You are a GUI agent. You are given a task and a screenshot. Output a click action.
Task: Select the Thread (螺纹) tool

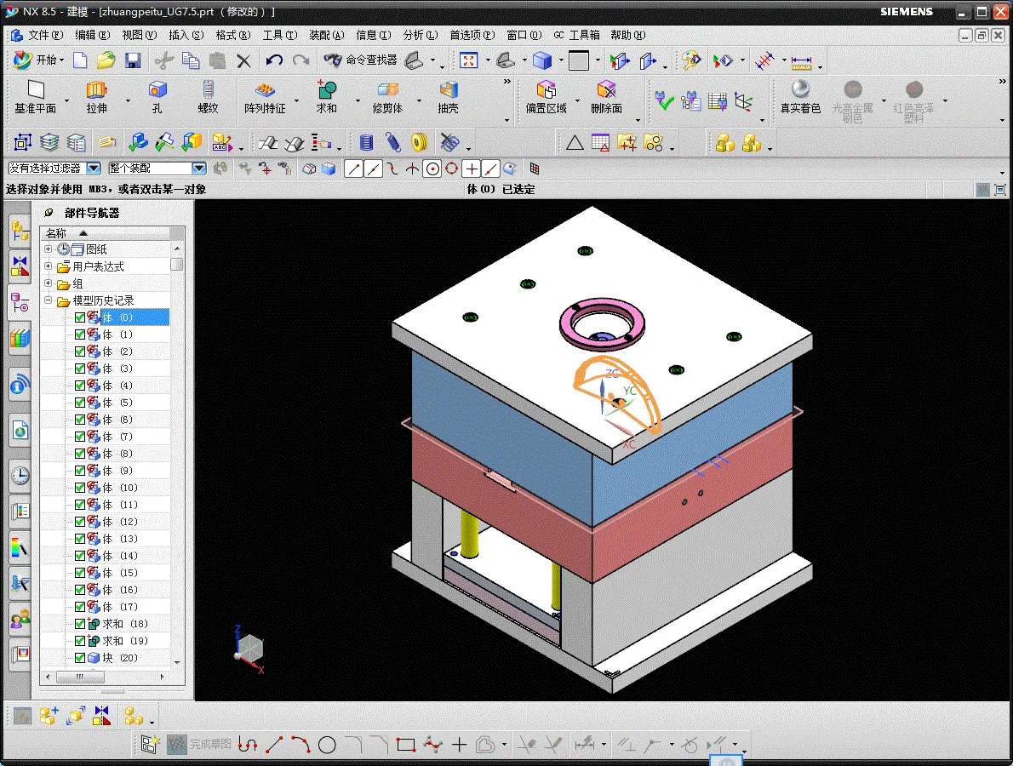[x=208, y=97]
